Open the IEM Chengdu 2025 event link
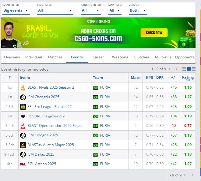The height and width of the screenshot is (181, 201). tap(43, 97)
